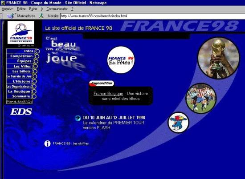Click the Aujourd'hui label badge
The height and width of the screenshot is (179, 245).
[102, 84]
